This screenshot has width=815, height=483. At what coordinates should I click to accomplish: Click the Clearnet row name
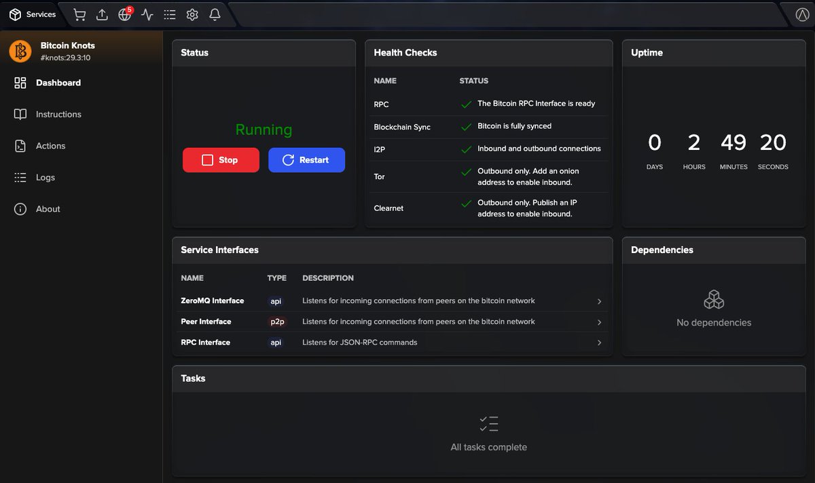(388, 208)
